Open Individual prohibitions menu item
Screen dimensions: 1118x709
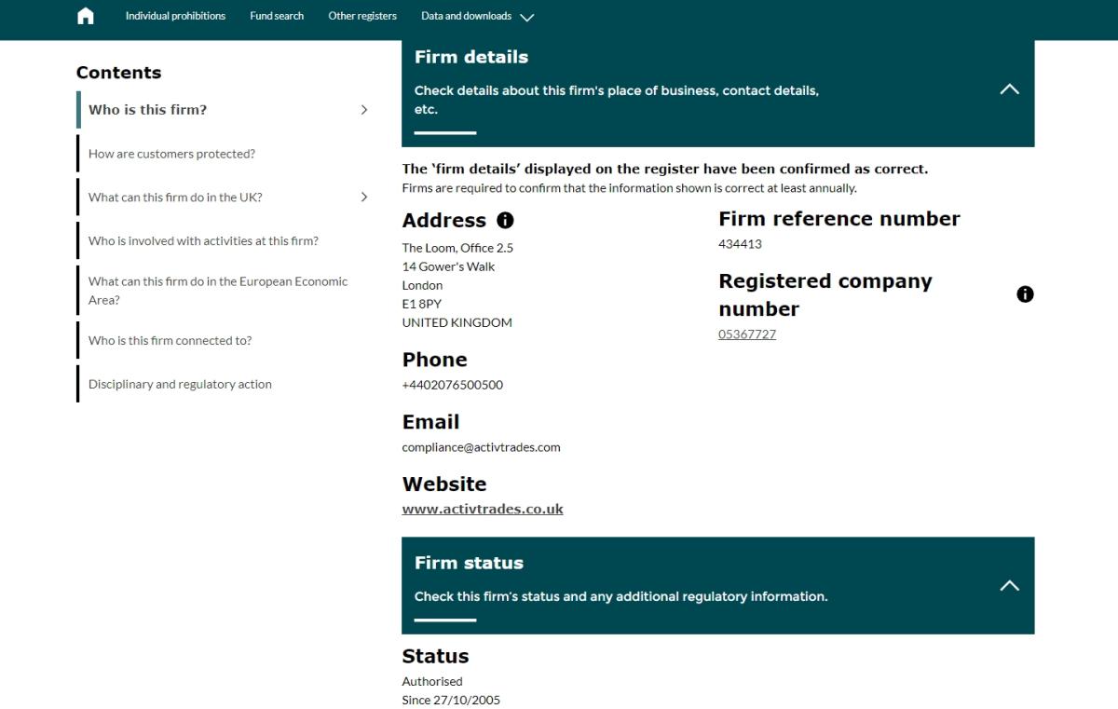(175, 16)
